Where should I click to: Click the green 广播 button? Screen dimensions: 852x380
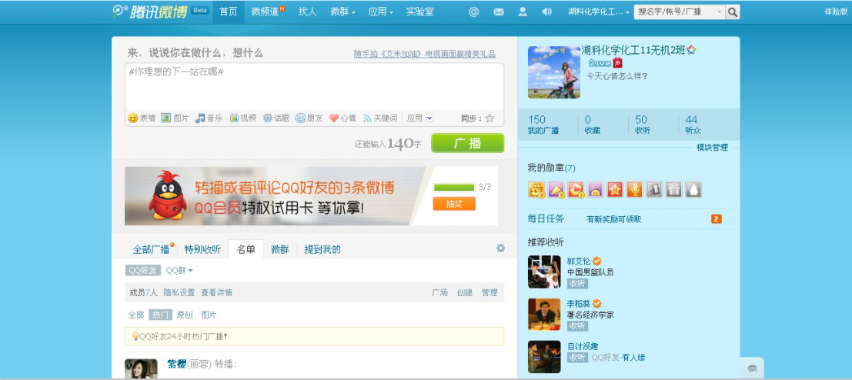click(467, 143)
